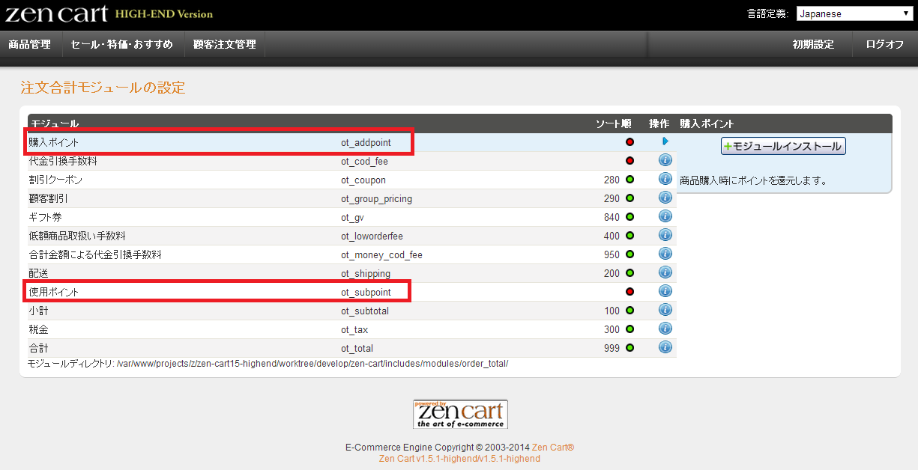Open 顧客注文管理 menu
This screenshot has height=470, width=918.
(224, 44)
